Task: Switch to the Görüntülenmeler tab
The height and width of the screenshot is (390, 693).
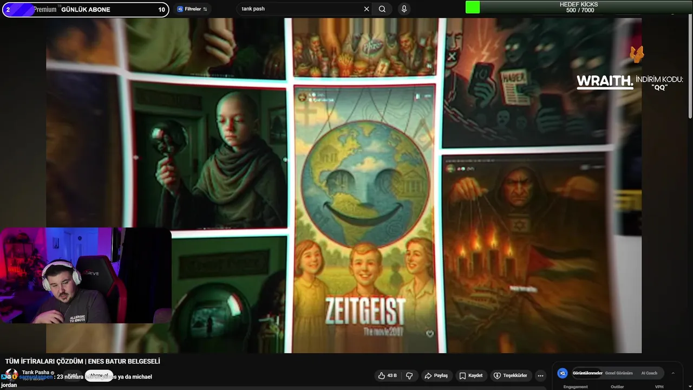Action: point(587,373)
